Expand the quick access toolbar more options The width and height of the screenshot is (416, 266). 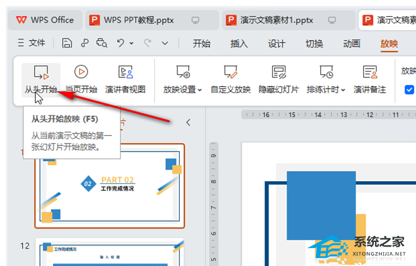coord(165,43)
